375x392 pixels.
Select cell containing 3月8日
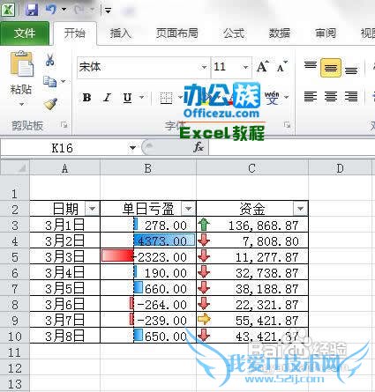64,336
